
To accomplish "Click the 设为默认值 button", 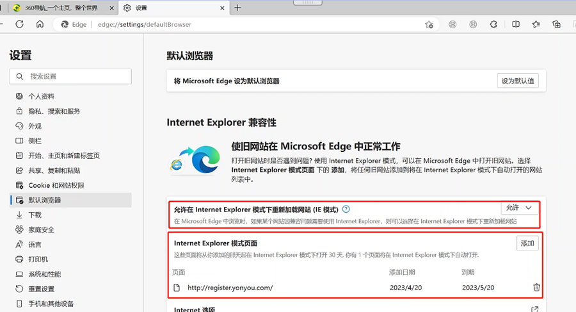I will click(x=518, y=81).
